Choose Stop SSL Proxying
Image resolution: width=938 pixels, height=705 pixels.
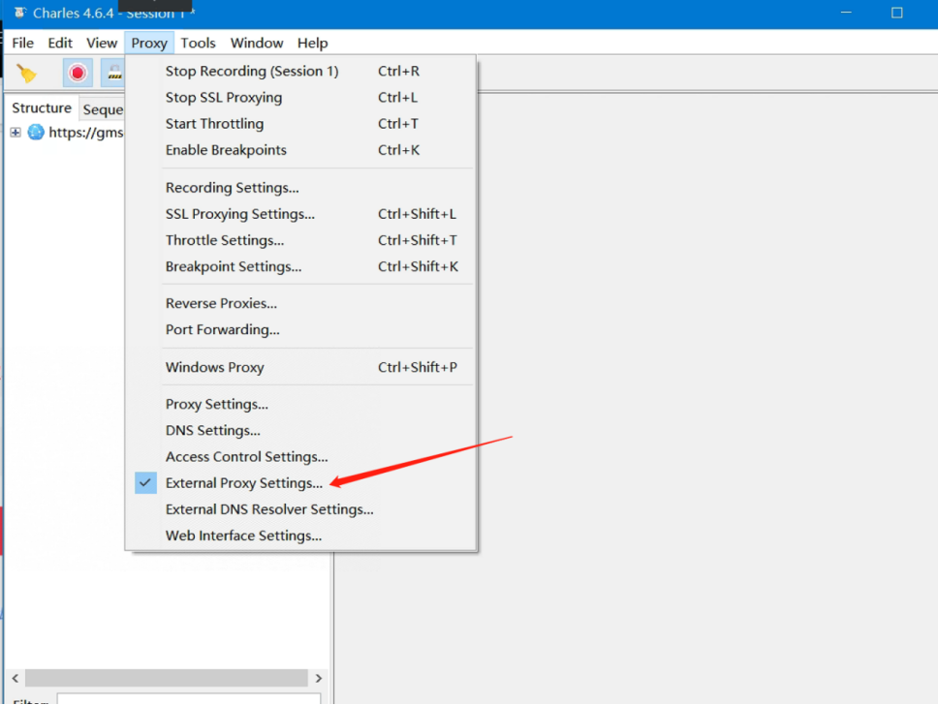tap(300, 98)
